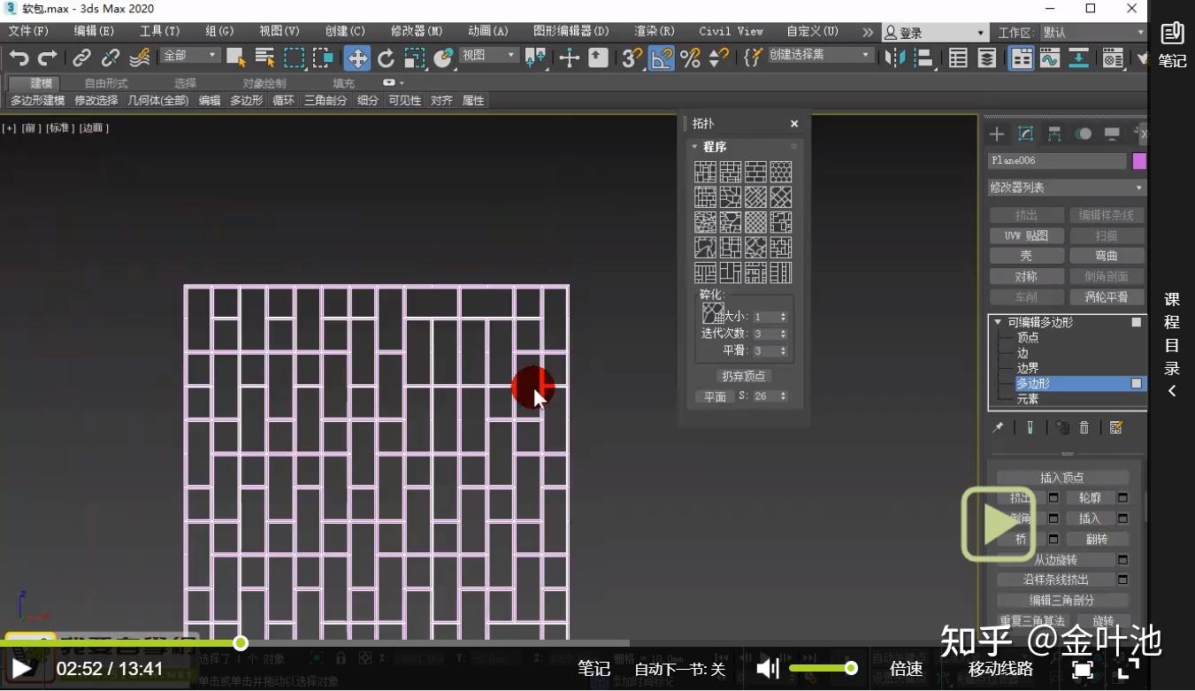Activate the Select and Rotate tool
1195x691 pixels.
(x=386, y=58)
